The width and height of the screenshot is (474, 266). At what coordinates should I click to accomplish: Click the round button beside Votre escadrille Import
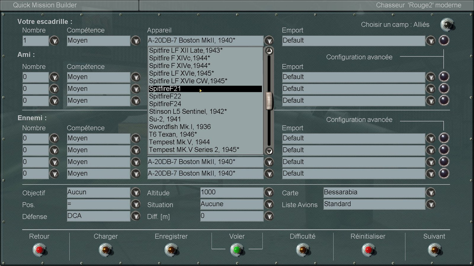pyautogui.click(x=444, y=40)
